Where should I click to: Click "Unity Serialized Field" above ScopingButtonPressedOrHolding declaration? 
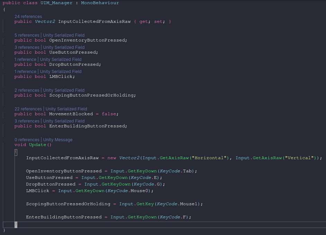[x=64, y=90]
